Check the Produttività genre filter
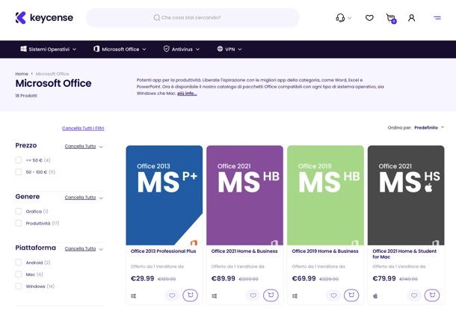The height and width of the screenshot is (309, 456). 19,223
